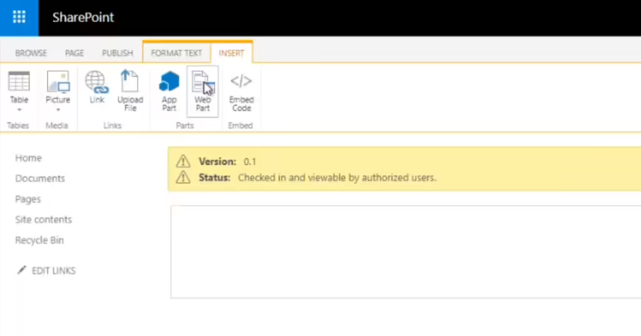Open the Recycle Bin link
This screenshot has height=336, width=641.
(x=39, y=240)
